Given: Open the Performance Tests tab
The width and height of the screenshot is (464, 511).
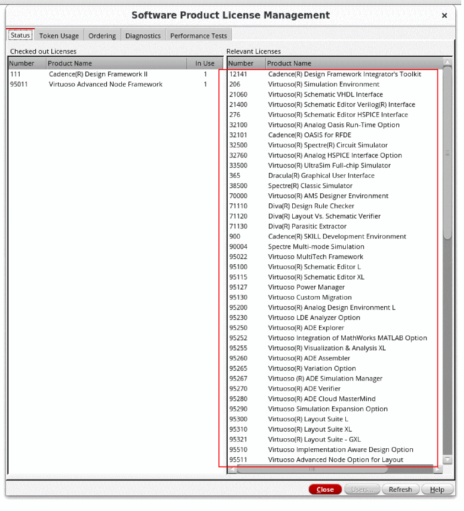Looking at the screenshot, I should pos(200,36).
